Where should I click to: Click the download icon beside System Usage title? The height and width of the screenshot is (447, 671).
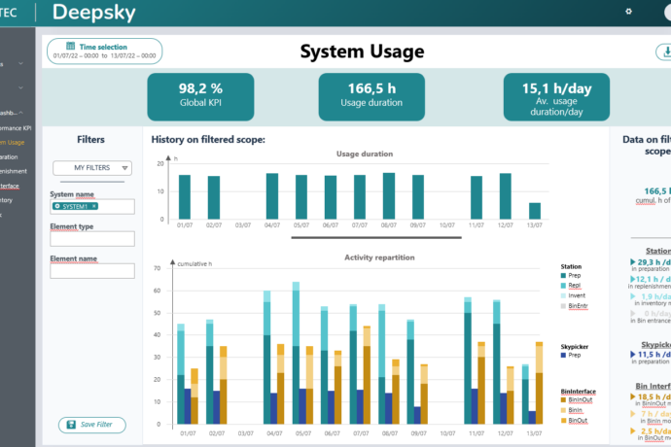click(x=666, y=52)
